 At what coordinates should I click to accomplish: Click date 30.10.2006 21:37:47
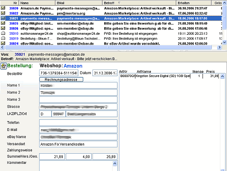(x=192, y=8)
